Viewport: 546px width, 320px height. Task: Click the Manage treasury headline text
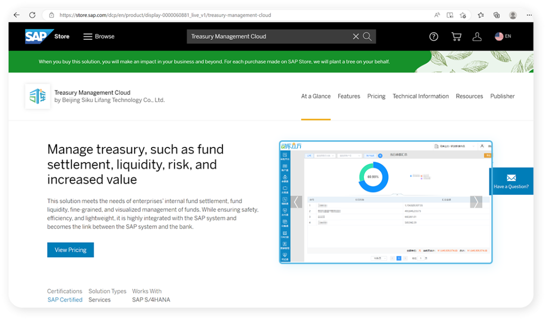(136, 164)
